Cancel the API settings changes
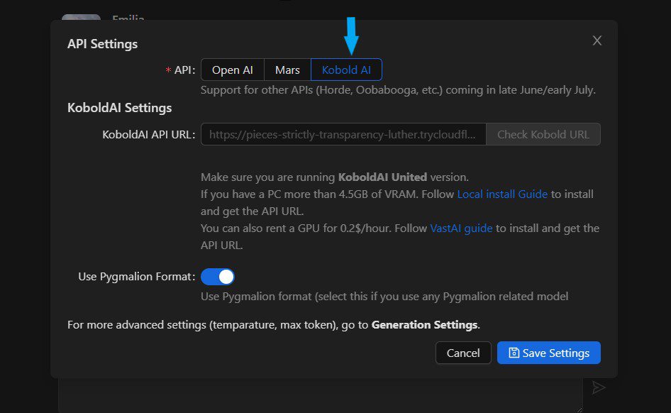 (x=463, y=353)
